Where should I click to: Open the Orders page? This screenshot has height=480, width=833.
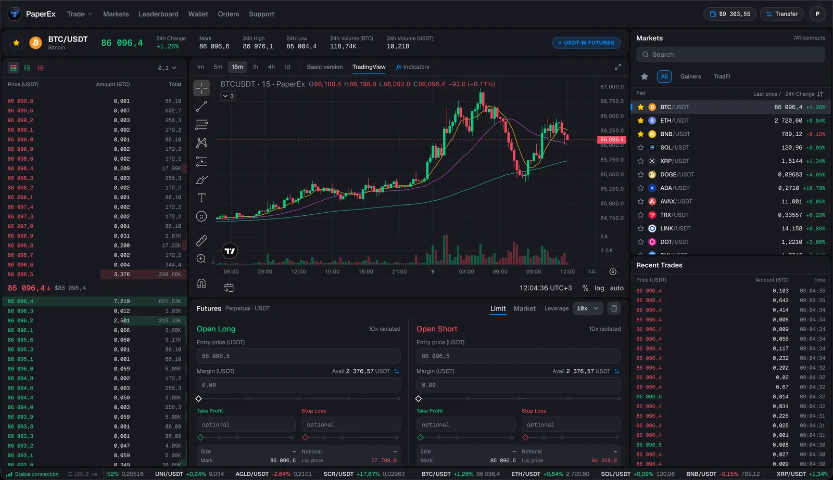pos(229,14)
